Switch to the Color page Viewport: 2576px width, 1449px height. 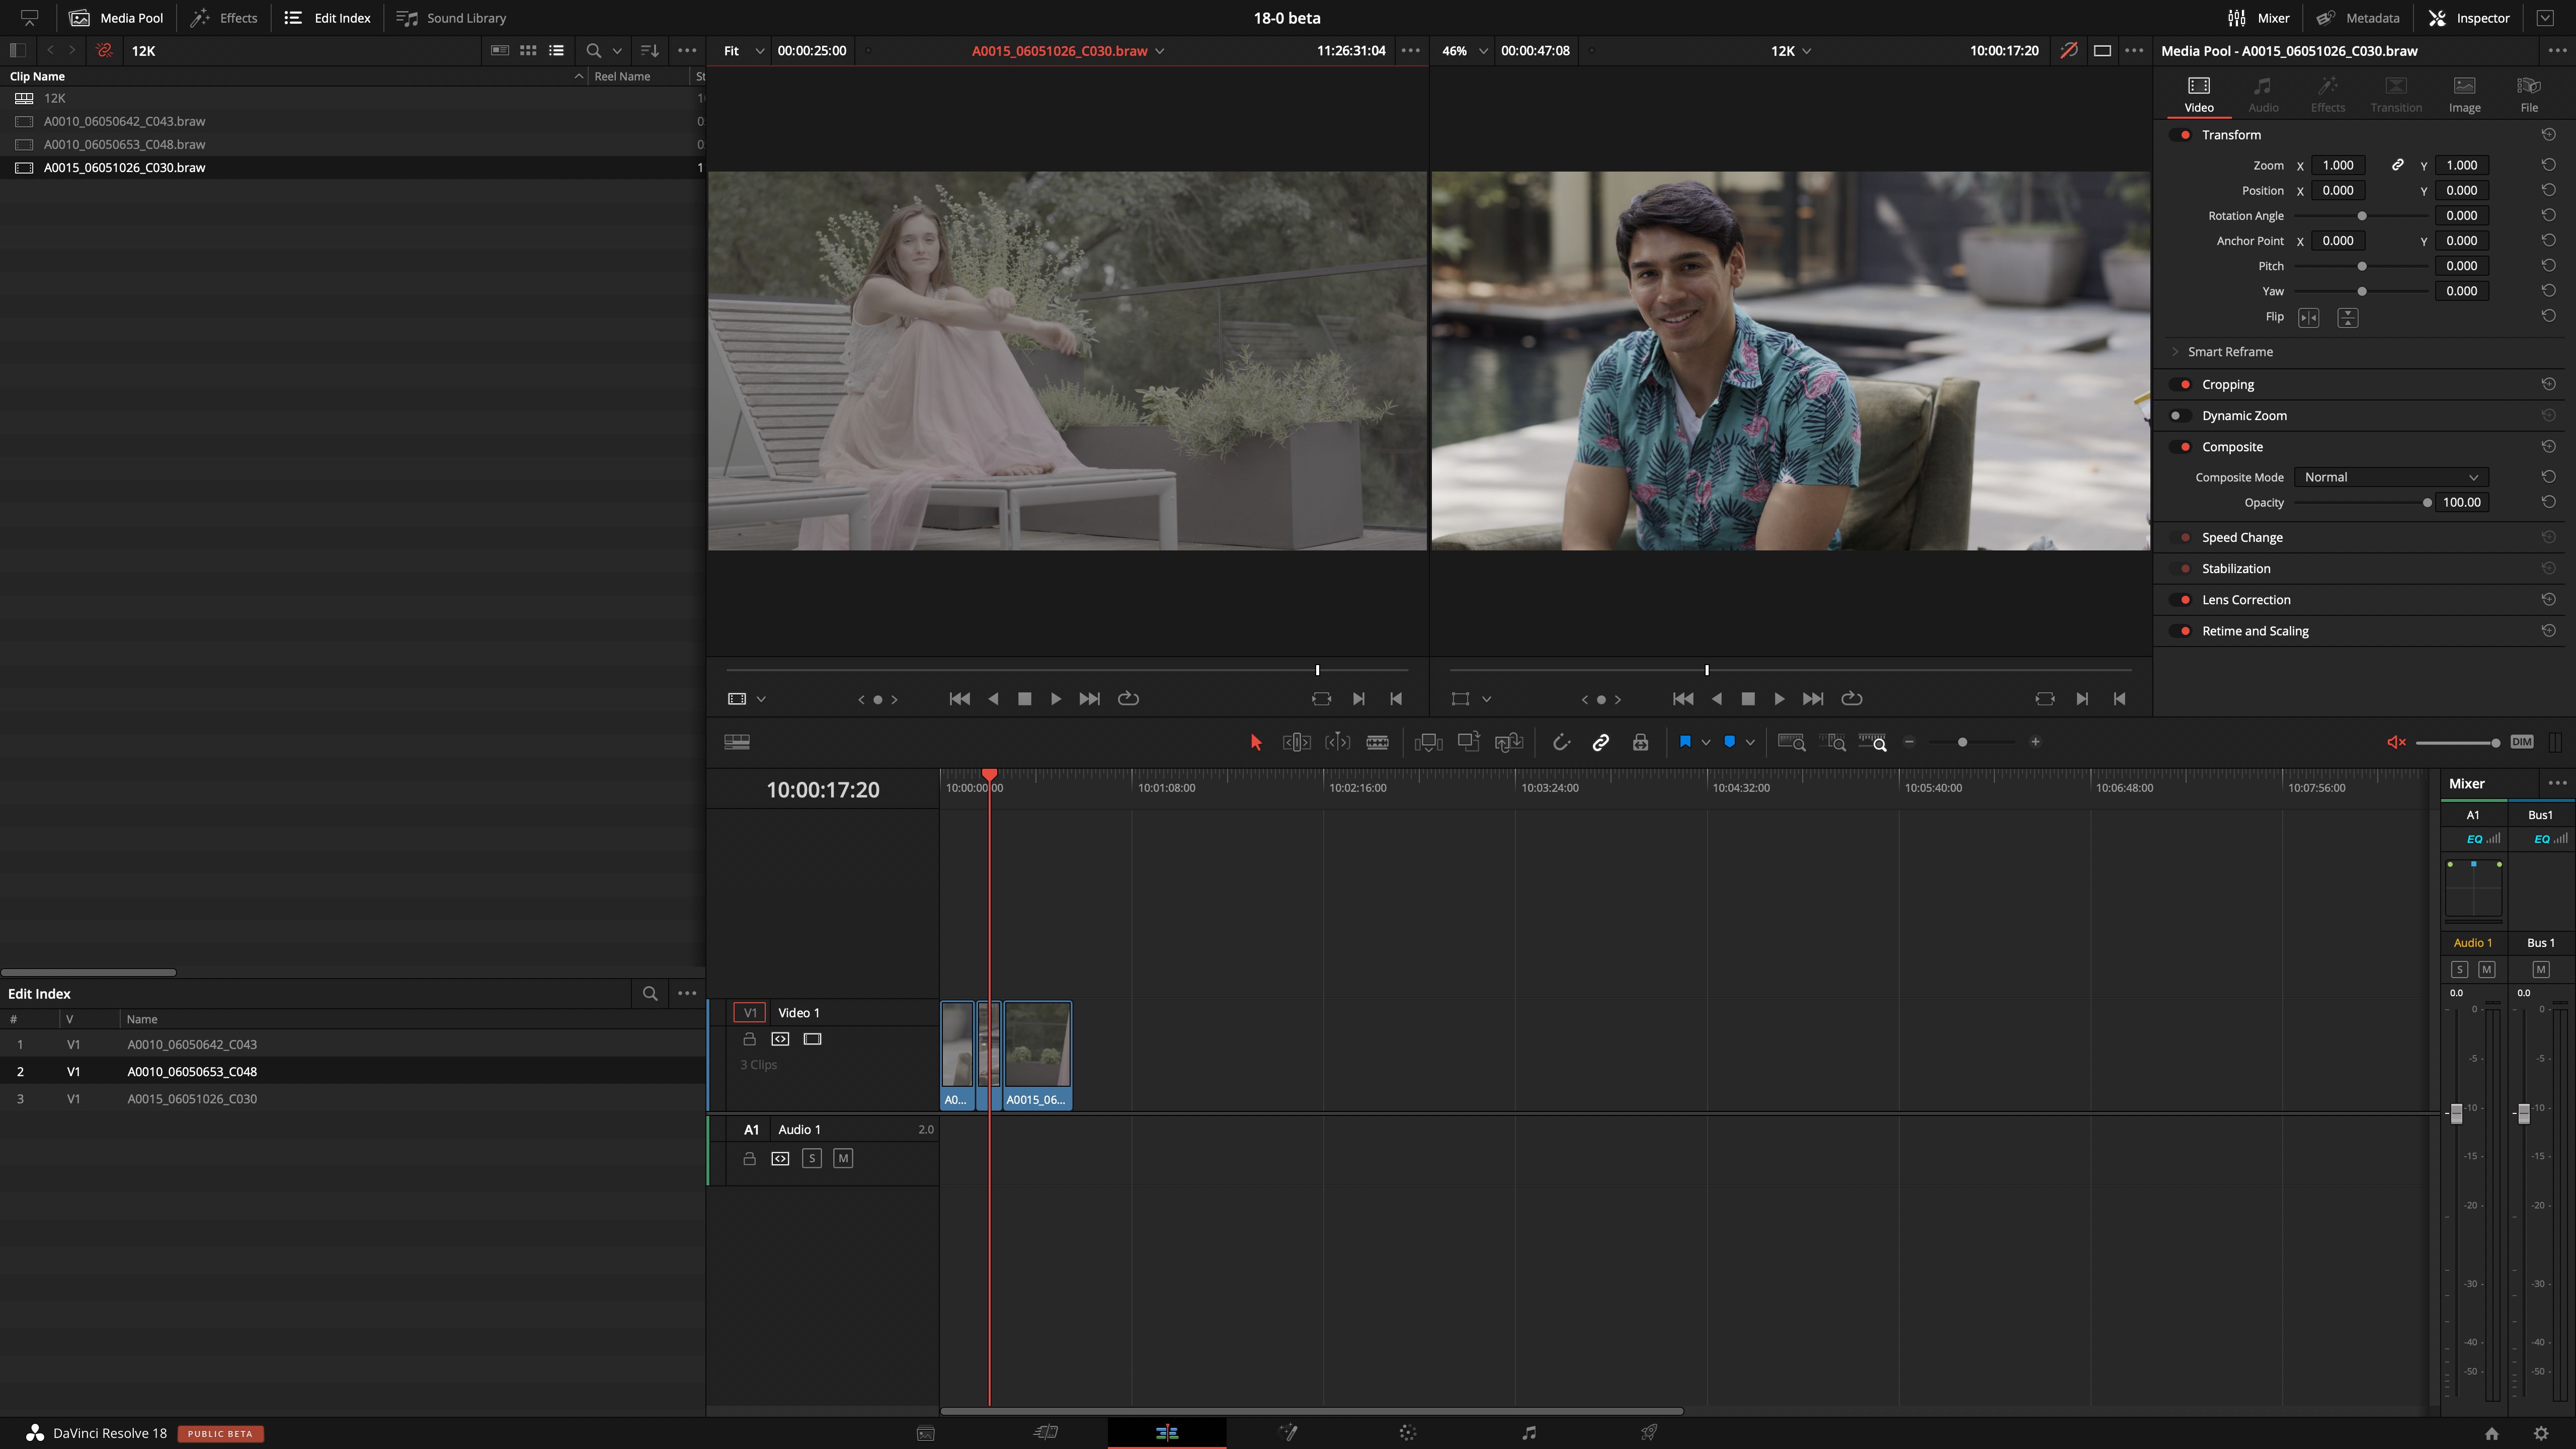[1407, 1433]
